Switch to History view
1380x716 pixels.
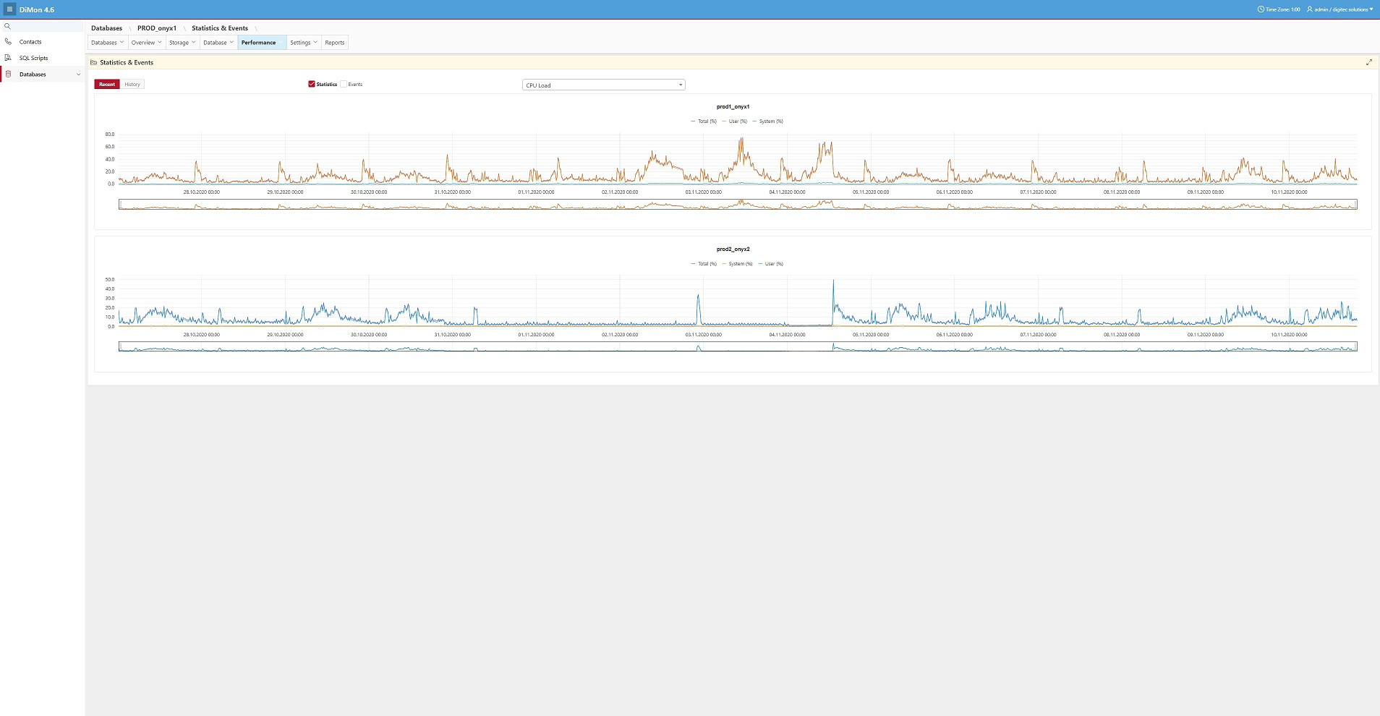(x=132, y=85)
